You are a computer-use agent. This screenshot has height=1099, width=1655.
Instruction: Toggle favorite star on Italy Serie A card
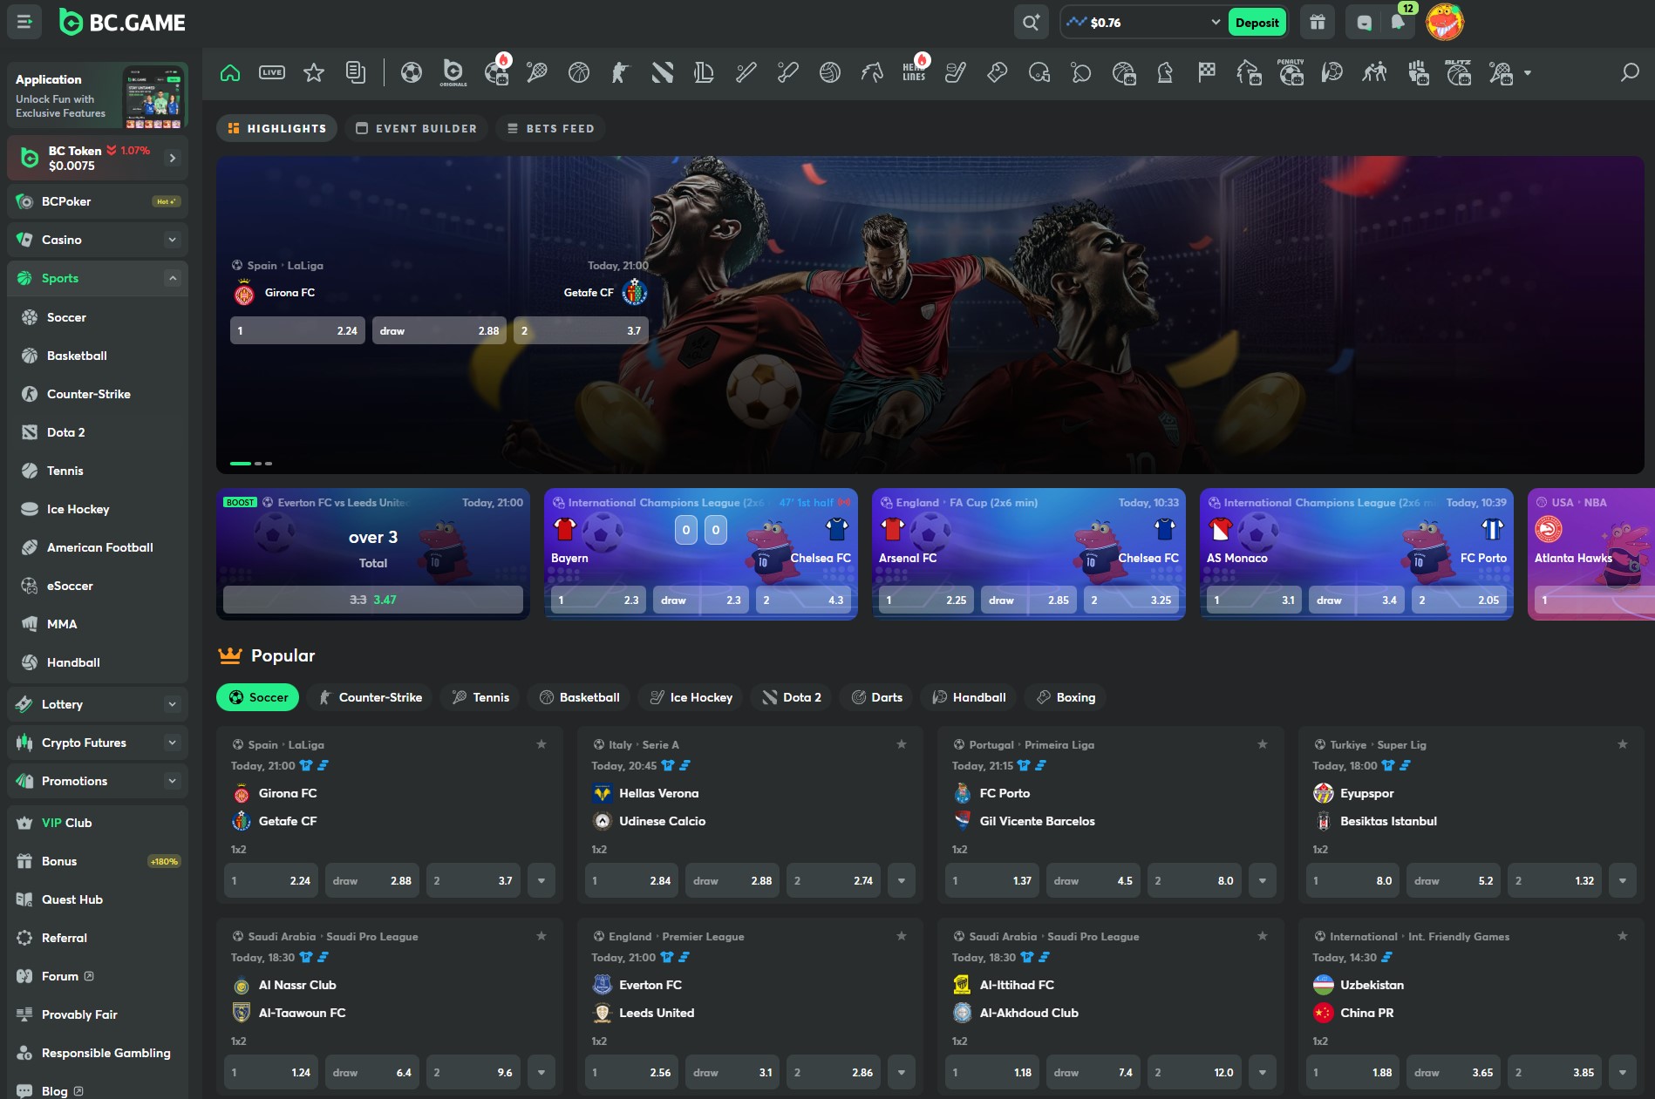(x=902, y=744)
